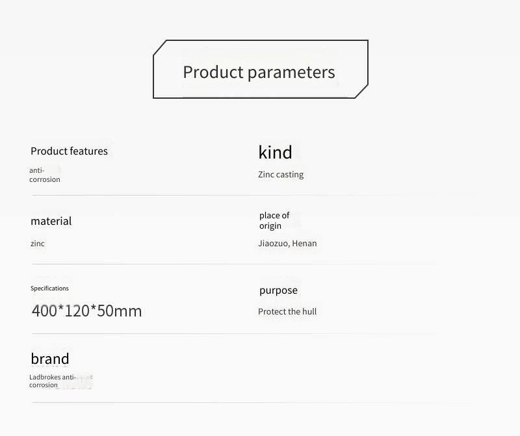Select the Product features label
The height and width of the screenshot is (436, 520).
(69, 151)
